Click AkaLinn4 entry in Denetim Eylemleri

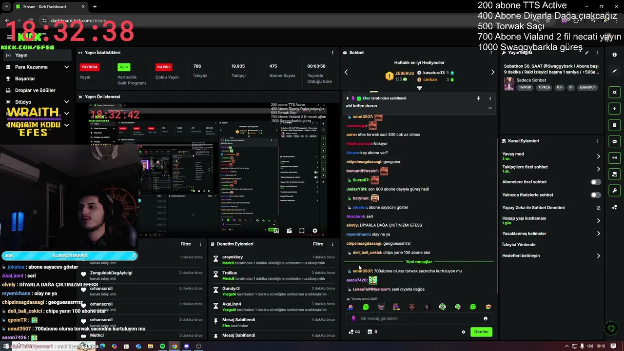click(232, 304)
